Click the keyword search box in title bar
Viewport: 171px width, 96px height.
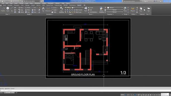point(131,1)
